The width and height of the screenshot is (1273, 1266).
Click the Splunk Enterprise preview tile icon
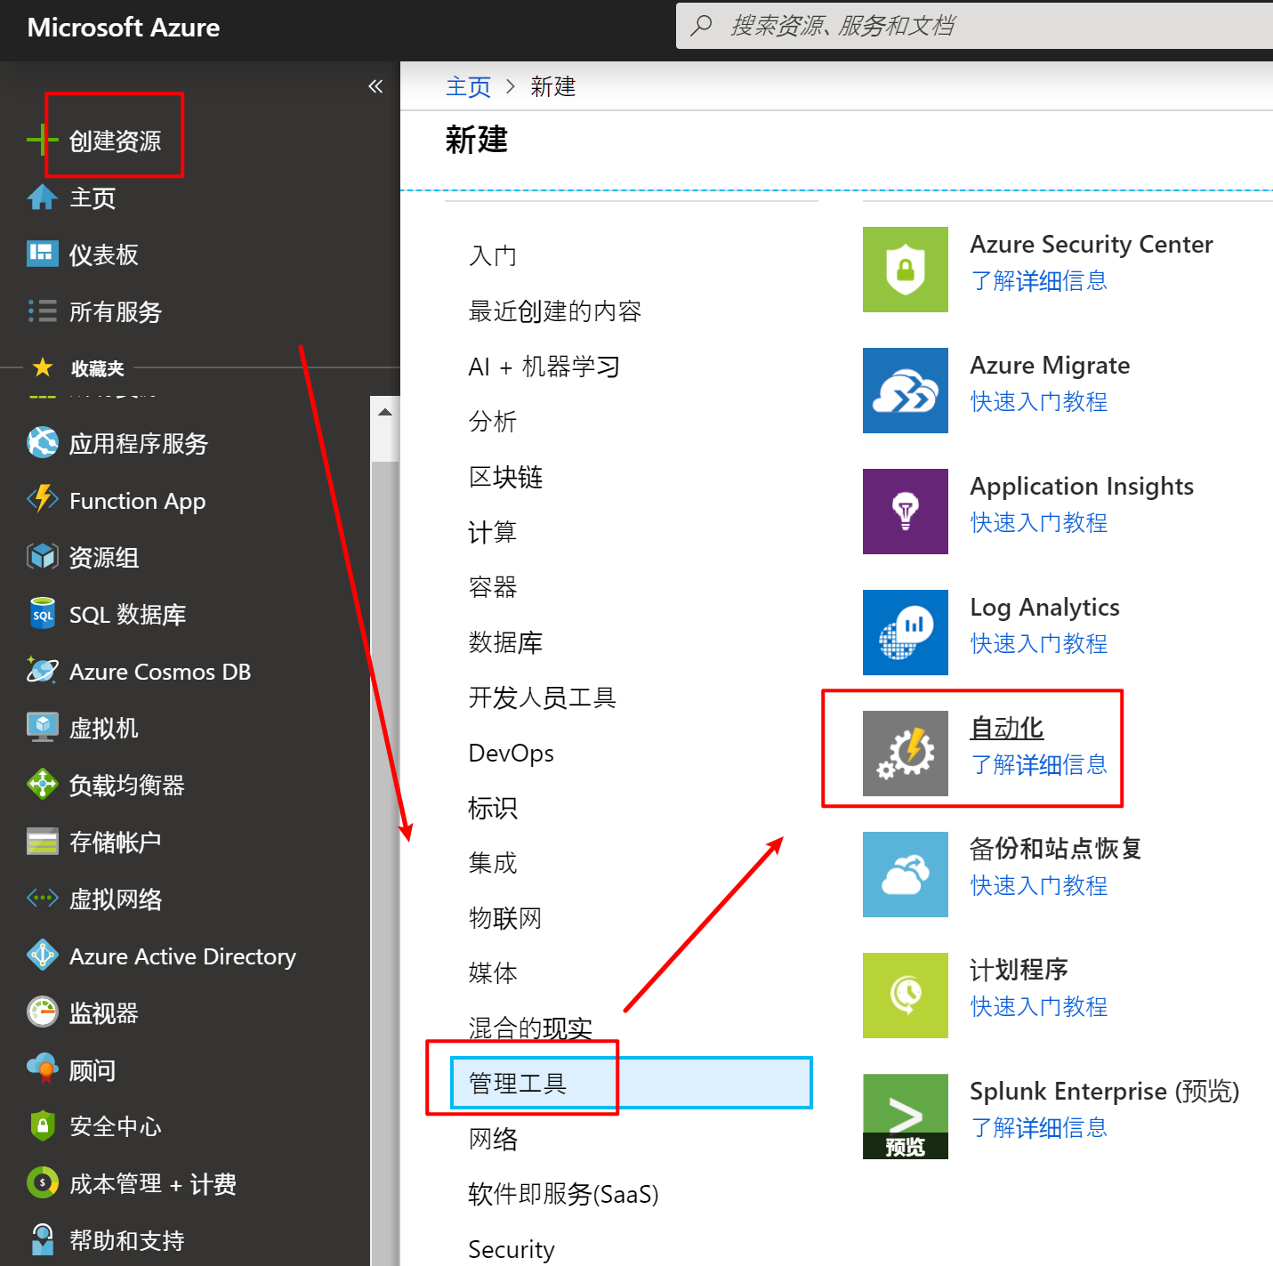pyautogui.click(x=906, y=1117)
